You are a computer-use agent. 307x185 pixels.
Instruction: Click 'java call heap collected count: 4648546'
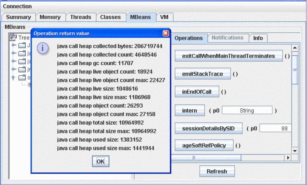[107, 54]
